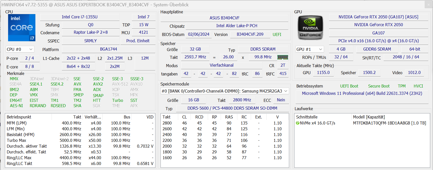
Task: Click the Modell [Kapazität] column header
Action: coord(369,117)
